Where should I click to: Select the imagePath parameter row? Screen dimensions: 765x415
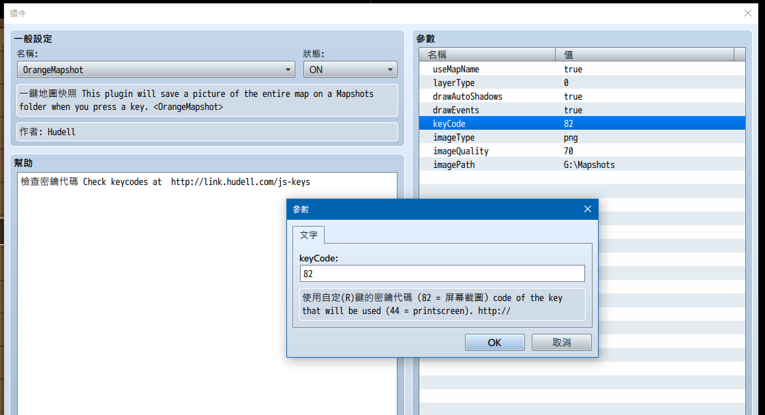point(582,165)
